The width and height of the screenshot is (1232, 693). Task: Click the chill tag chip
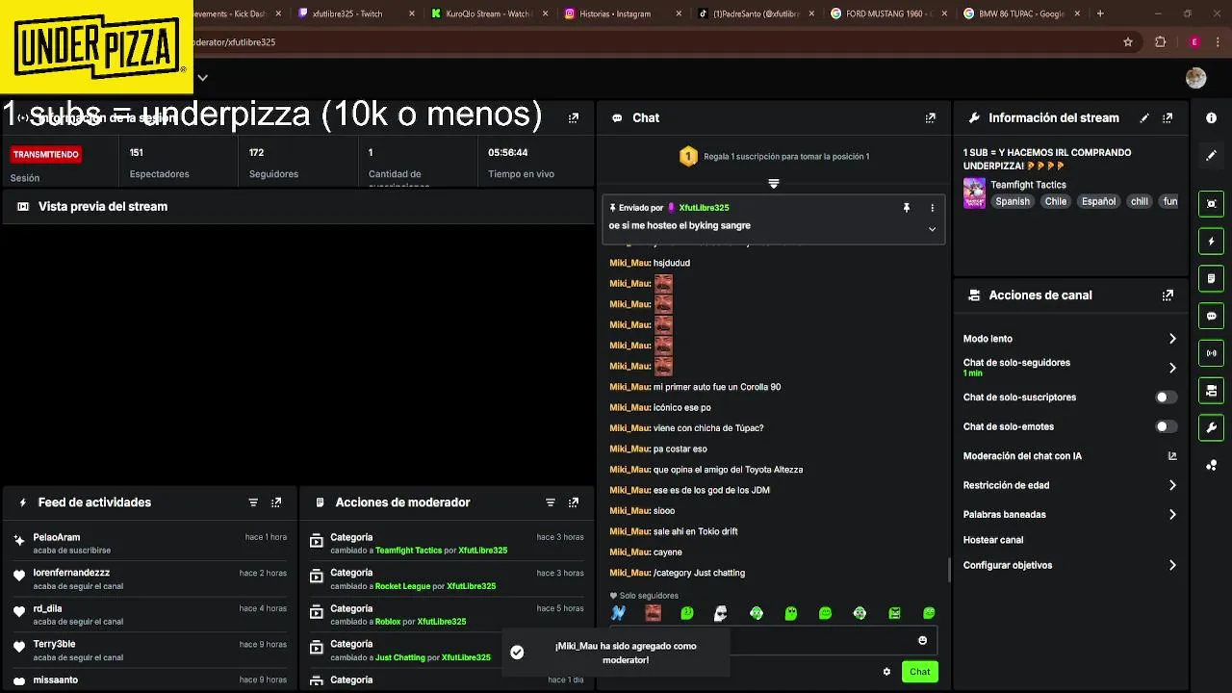click(x=1140, y=201)
